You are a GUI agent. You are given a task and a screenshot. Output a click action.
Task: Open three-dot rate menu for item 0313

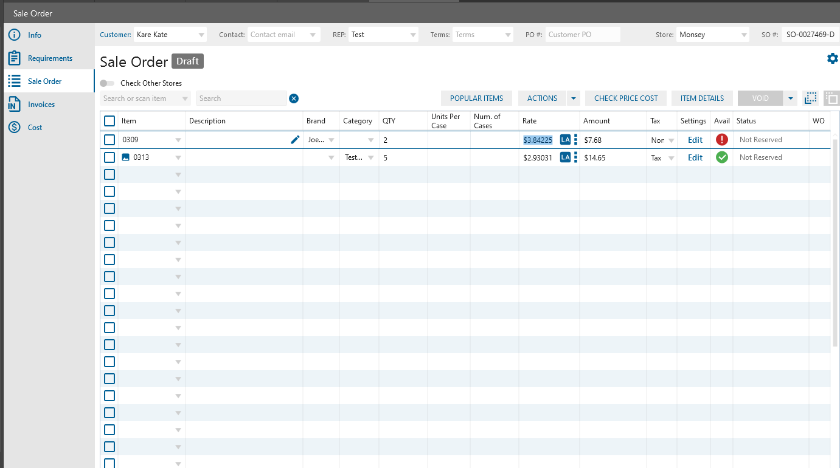coord(575,157)
